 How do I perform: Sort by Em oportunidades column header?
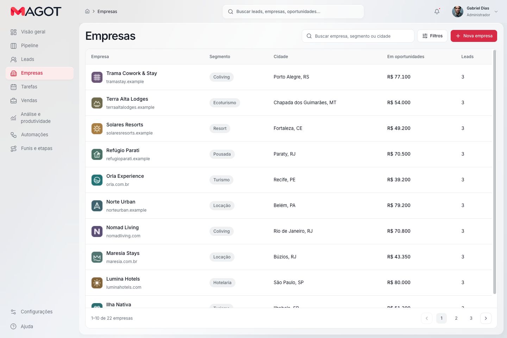click(406, 57)
